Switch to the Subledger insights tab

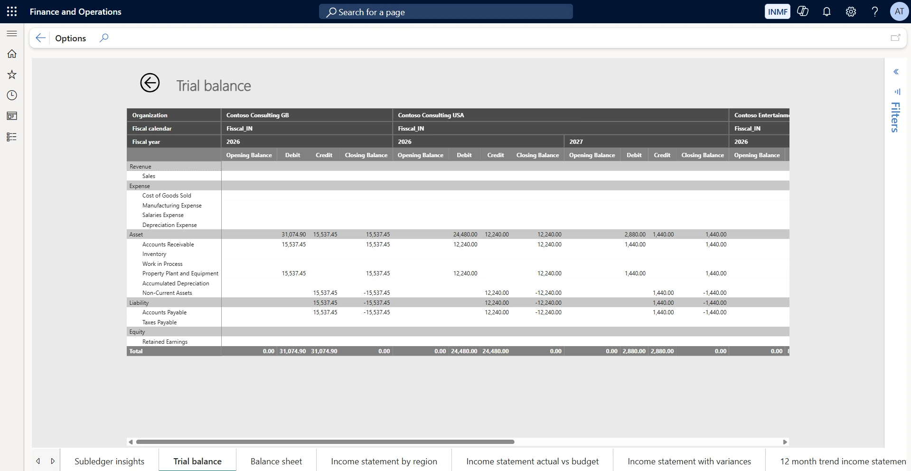(x=109, y=461)
